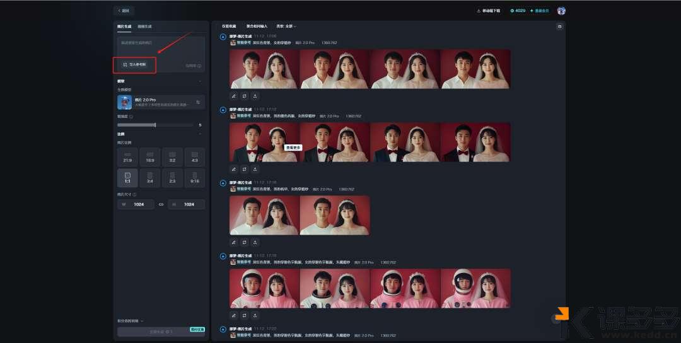Click regenerate icon under first image row
681x343 pixels.
(x=244, y=96)
